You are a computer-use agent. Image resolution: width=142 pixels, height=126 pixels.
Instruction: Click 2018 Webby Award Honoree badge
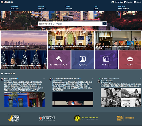coord(86,118)
